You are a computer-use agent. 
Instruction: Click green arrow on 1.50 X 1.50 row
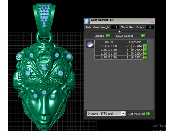tap(145, 53)
